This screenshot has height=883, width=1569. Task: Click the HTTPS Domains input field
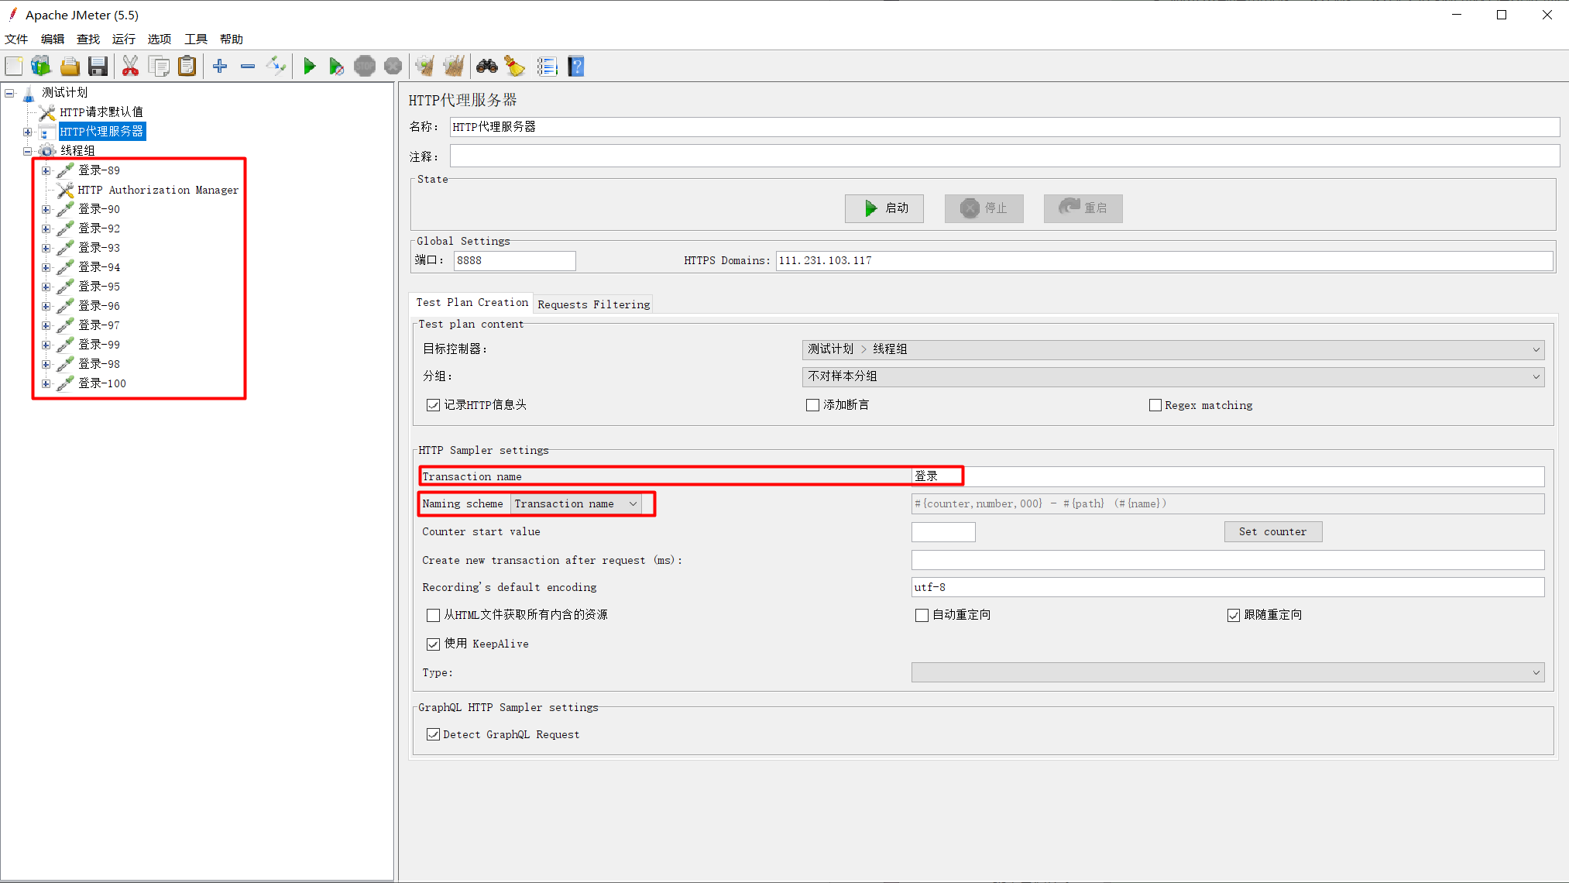tap(1164, 261)
